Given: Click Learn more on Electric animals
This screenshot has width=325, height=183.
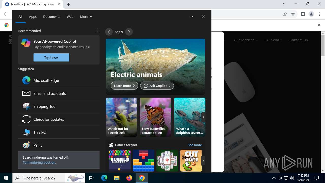Looking at the screenshot, I should point(124,86).
